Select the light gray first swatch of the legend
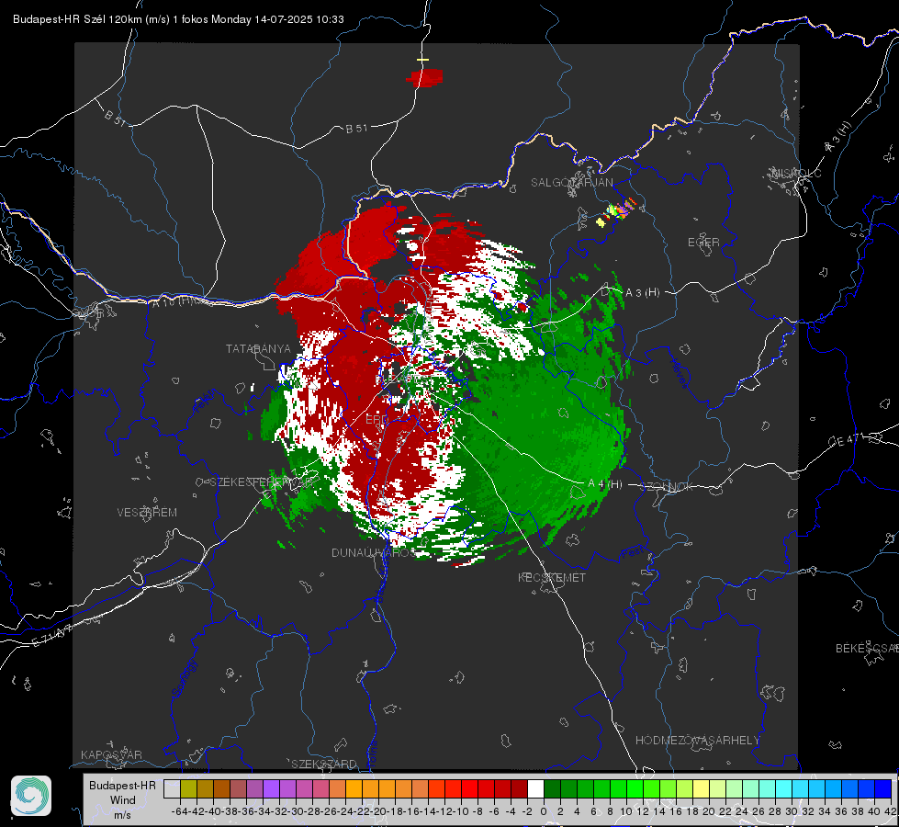The image size is (899, 827). point(172,789)
